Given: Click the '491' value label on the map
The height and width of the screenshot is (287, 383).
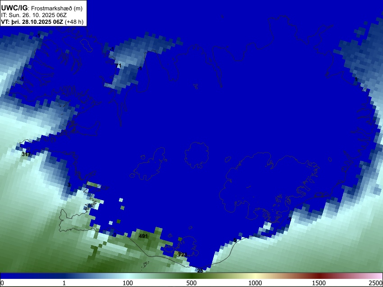Looking at the screenshot, I should point(143,236).
